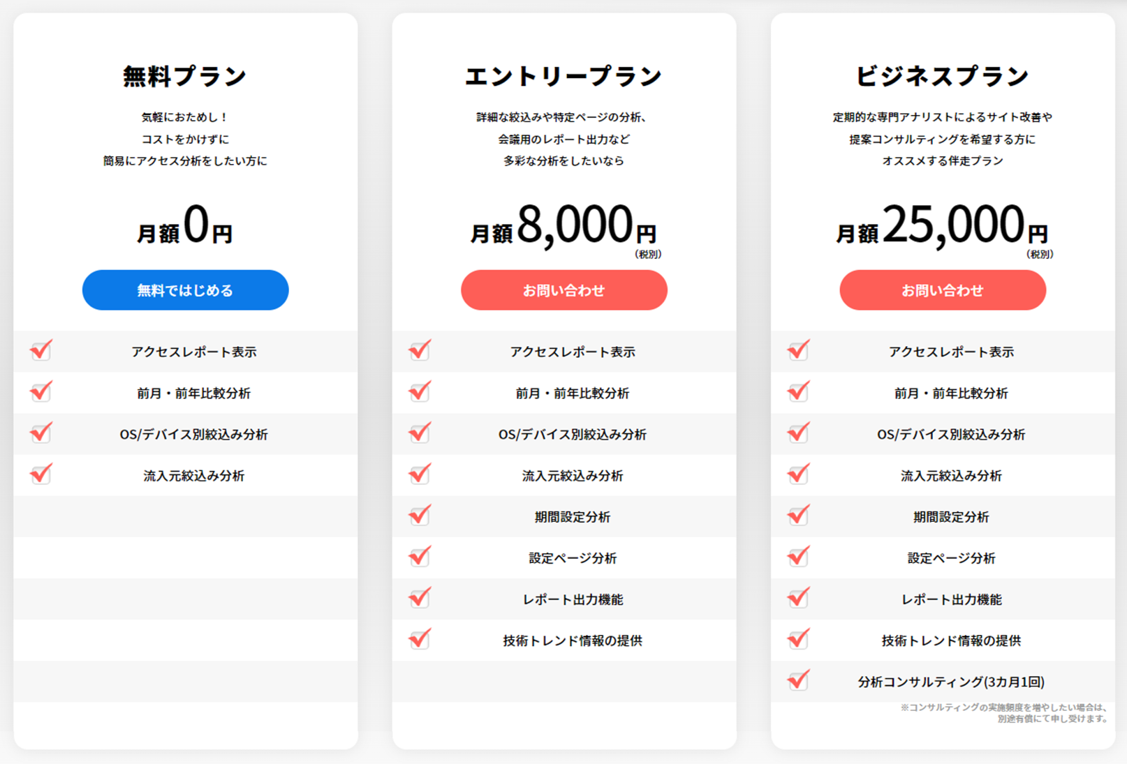Click the blue 無料ではじめる button
The width and height of the screenshot is (1127, 764).
coord(185,290)
